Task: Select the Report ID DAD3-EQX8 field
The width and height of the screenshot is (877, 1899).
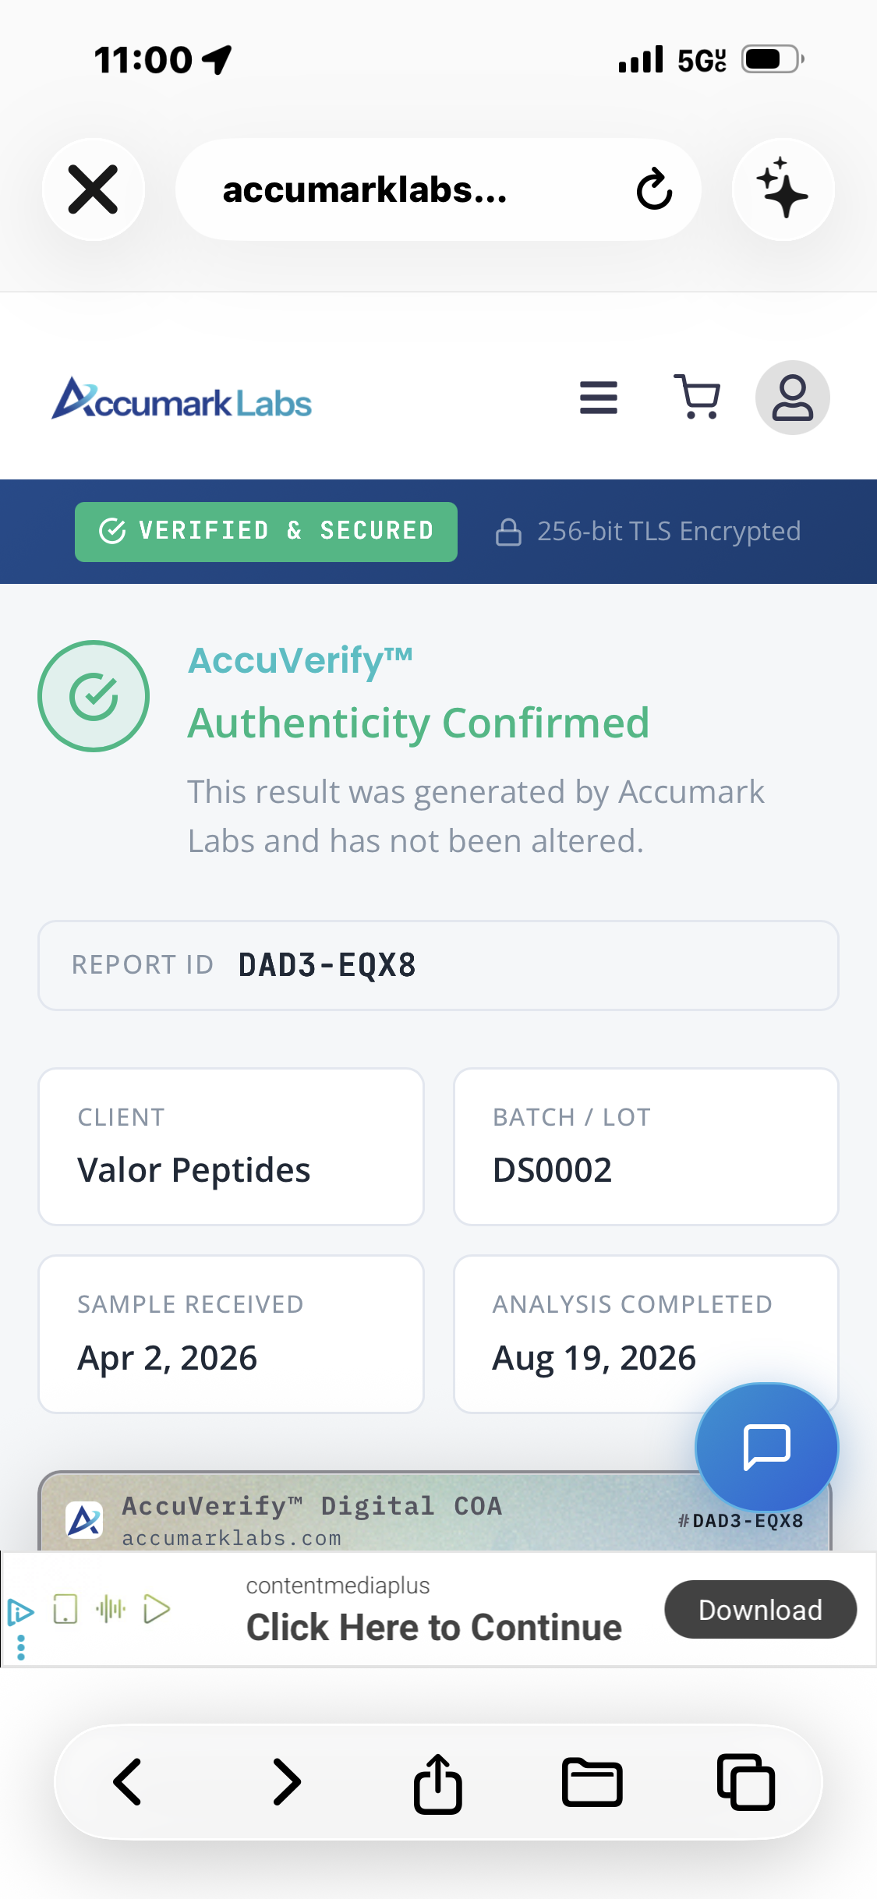Action: (x=438, y=965)
